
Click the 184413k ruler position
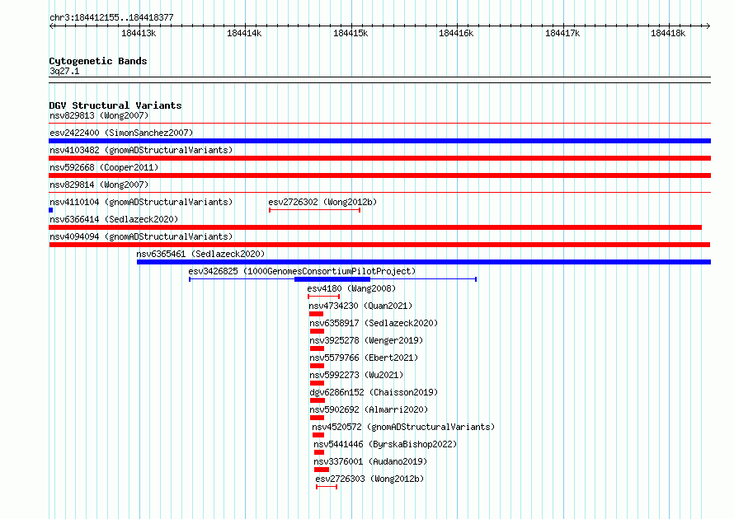(x=139, y=33)
